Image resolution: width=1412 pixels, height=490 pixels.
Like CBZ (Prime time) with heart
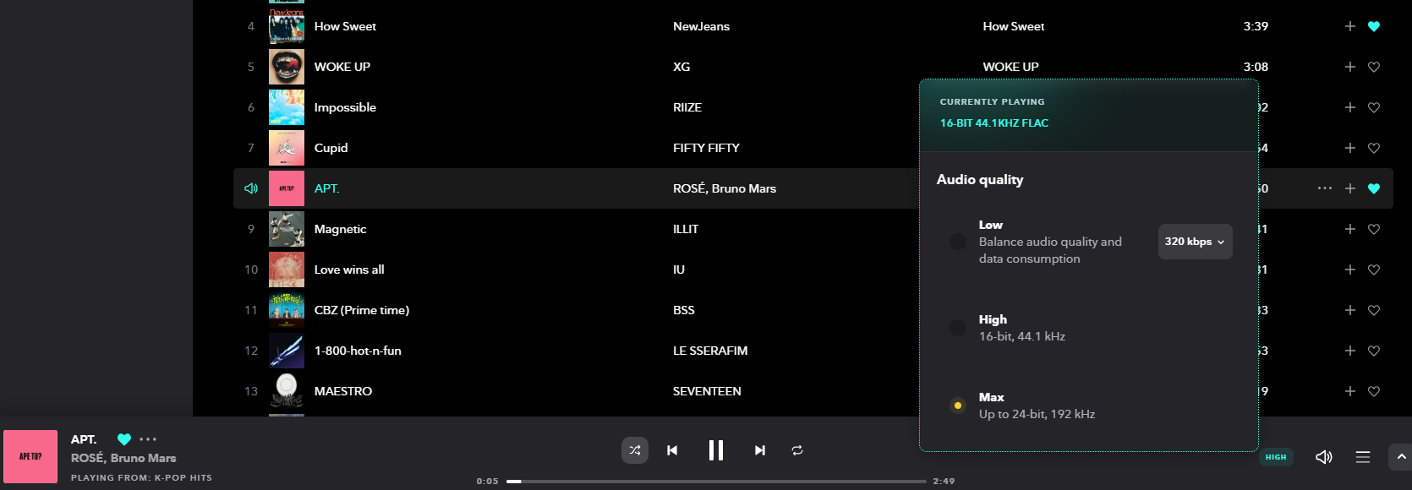tap(1374, 310)
